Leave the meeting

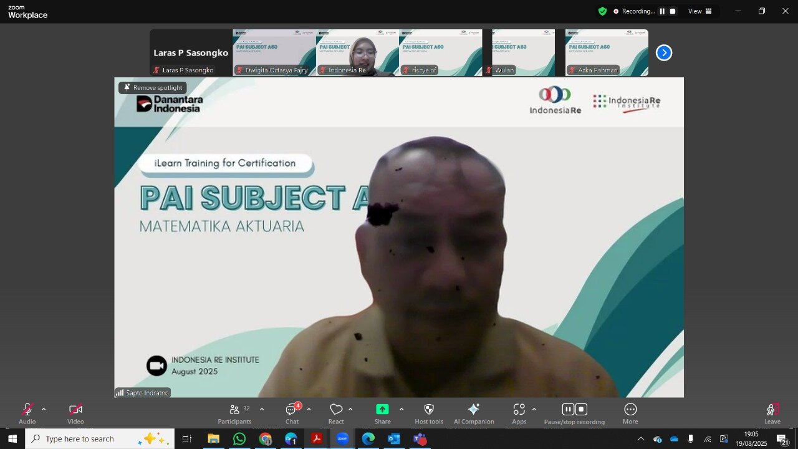click(x=772, y=413)
